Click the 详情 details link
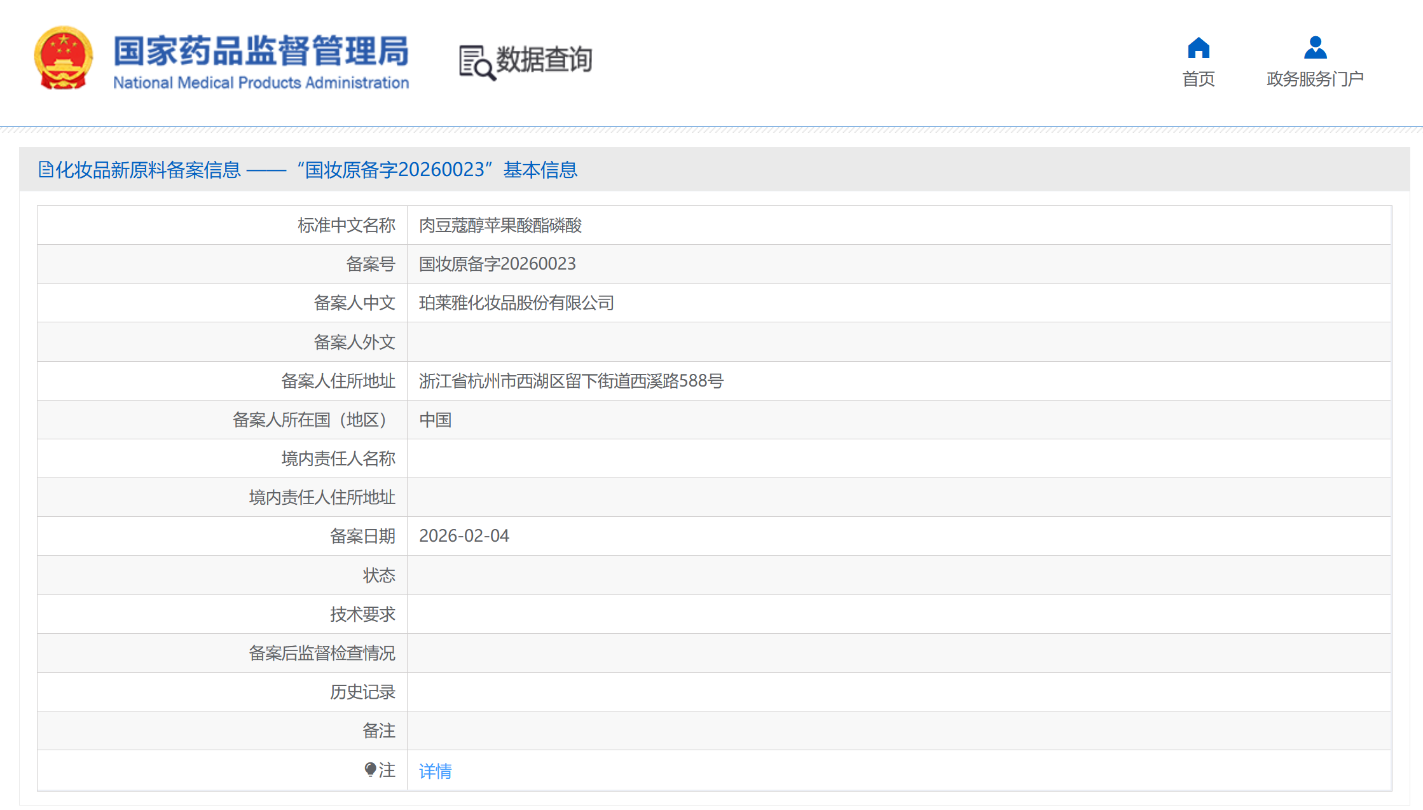 435,771
